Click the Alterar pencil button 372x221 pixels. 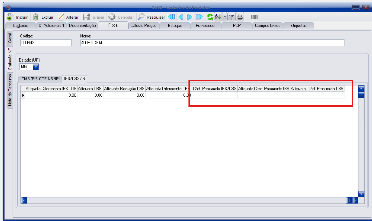click(x=68, y=17)
